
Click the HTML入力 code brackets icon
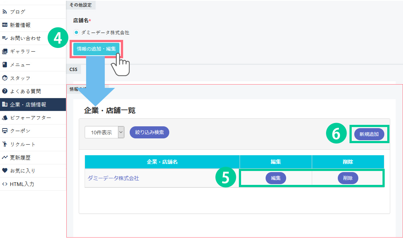pyautogui.click(x=5, y=184)
